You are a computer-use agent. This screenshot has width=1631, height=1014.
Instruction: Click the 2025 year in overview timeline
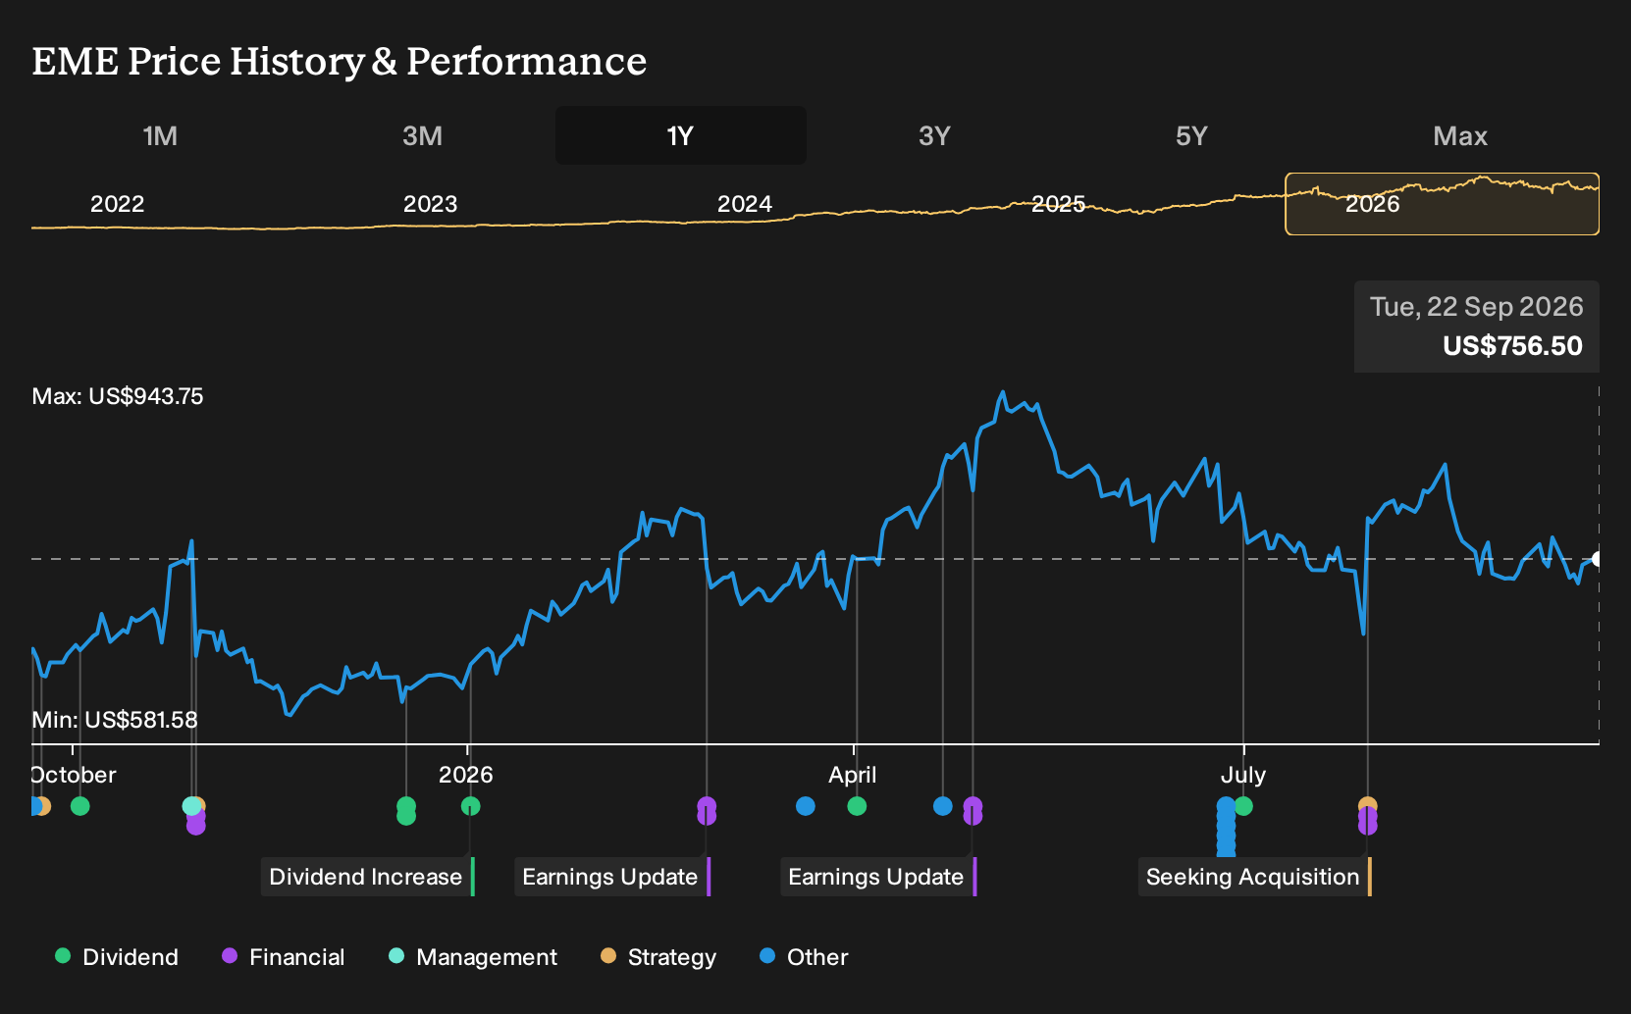(x=1059, y=204)
